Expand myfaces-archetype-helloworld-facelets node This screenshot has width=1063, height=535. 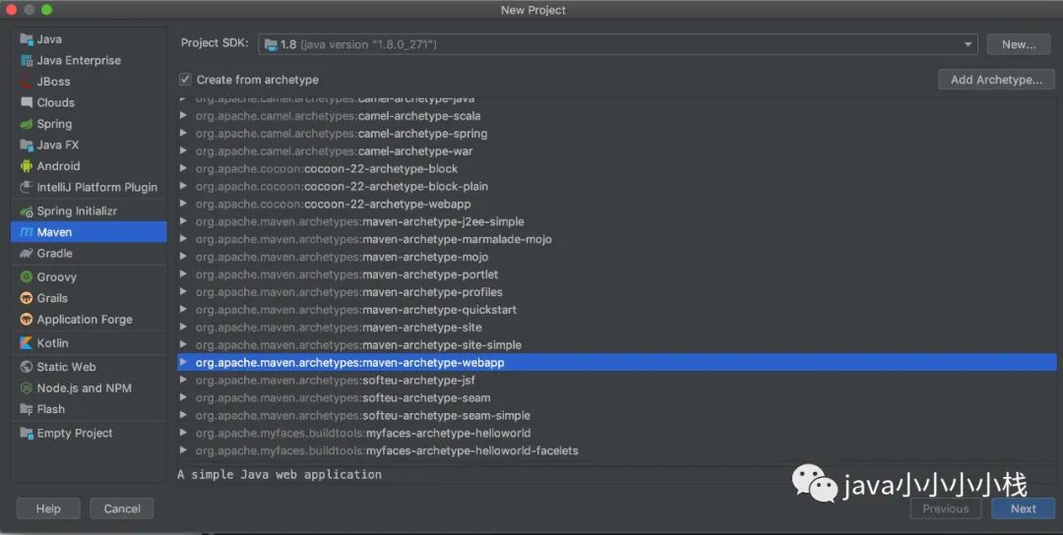click(x=183, y=450)
